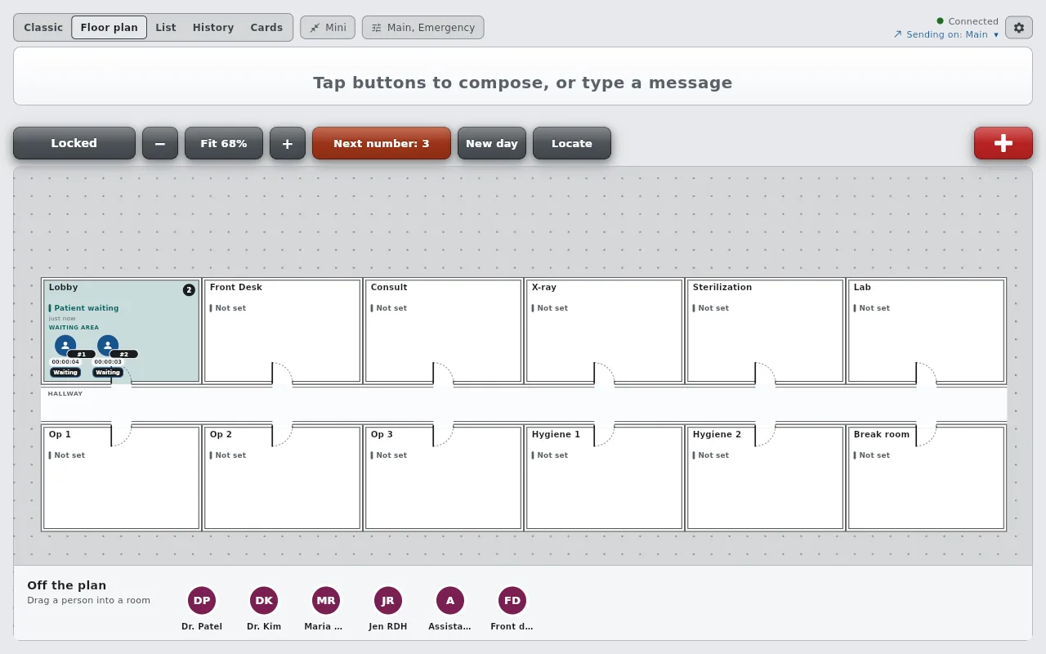1046x654 pixels.
Task: Zoom out with the minus button
Action: pyautogui.click(x=160, y=143)
